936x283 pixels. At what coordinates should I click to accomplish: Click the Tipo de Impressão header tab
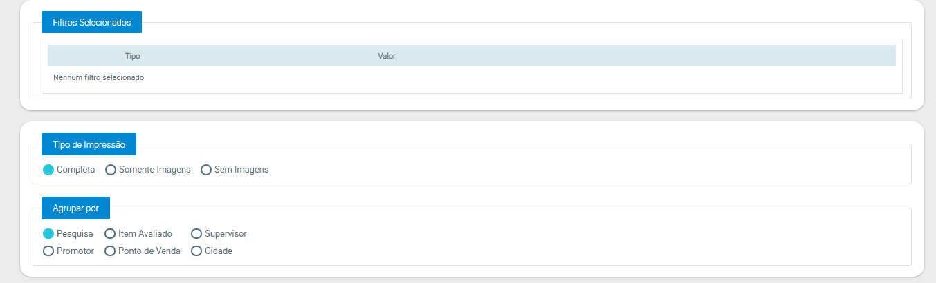(89, 144)
